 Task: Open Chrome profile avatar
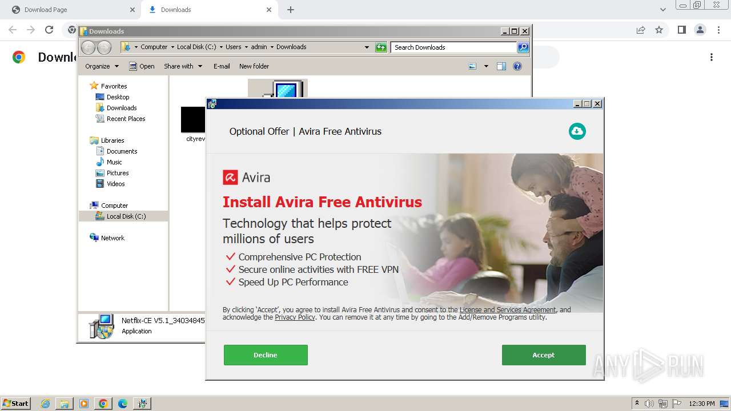point(700,30)
